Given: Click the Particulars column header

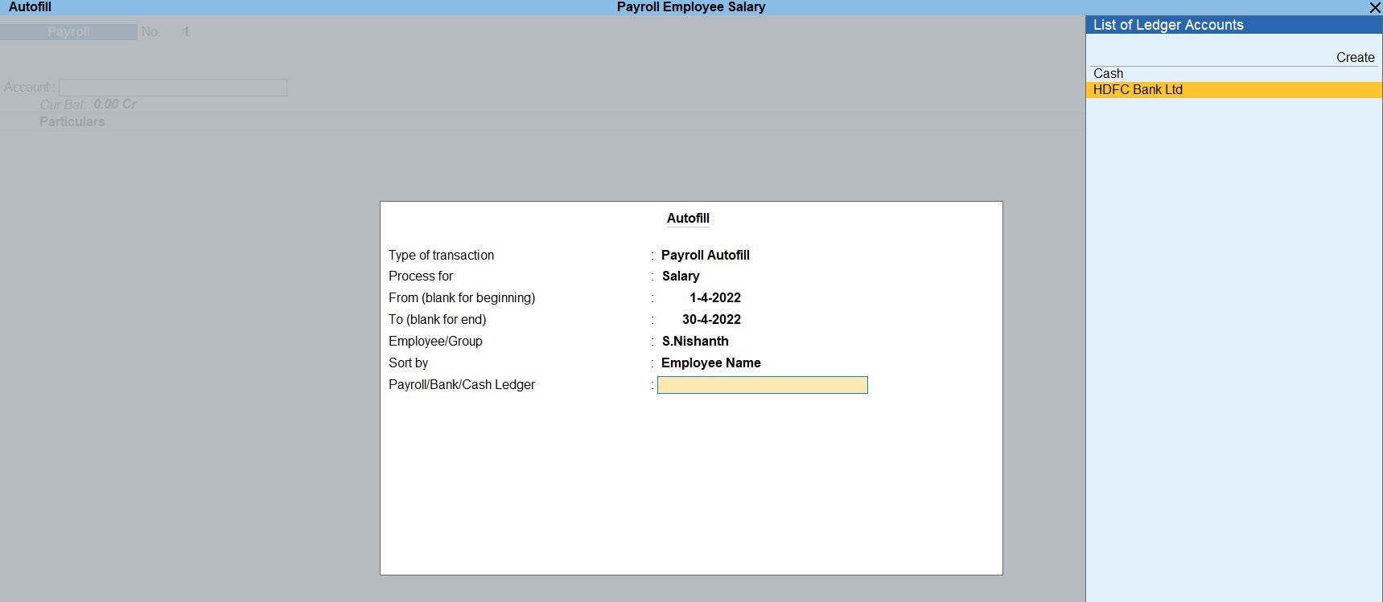Looking at the screenshot, I should tap(72, 122).
